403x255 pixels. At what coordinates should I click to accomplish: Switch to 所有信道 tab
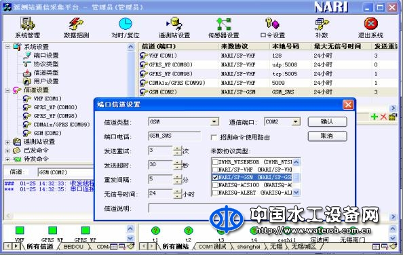[x=40, y=247]
